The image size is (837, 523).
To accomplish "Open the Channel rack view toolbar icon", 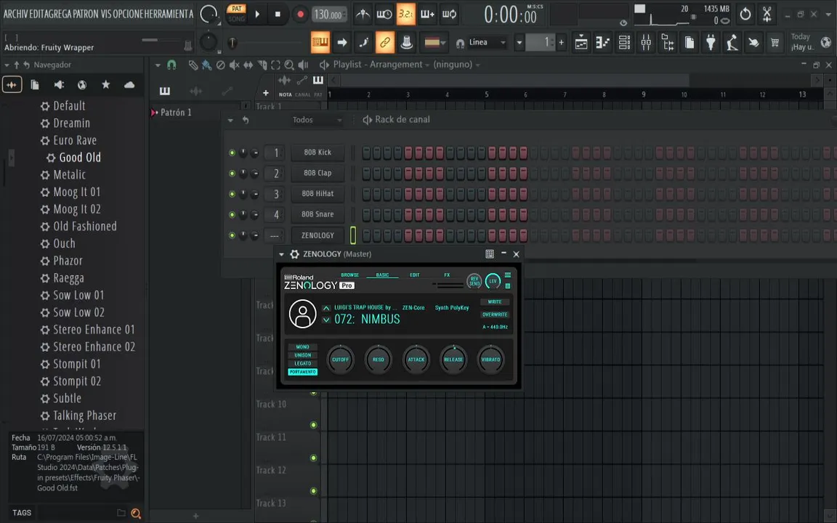I will click(624, 42).
